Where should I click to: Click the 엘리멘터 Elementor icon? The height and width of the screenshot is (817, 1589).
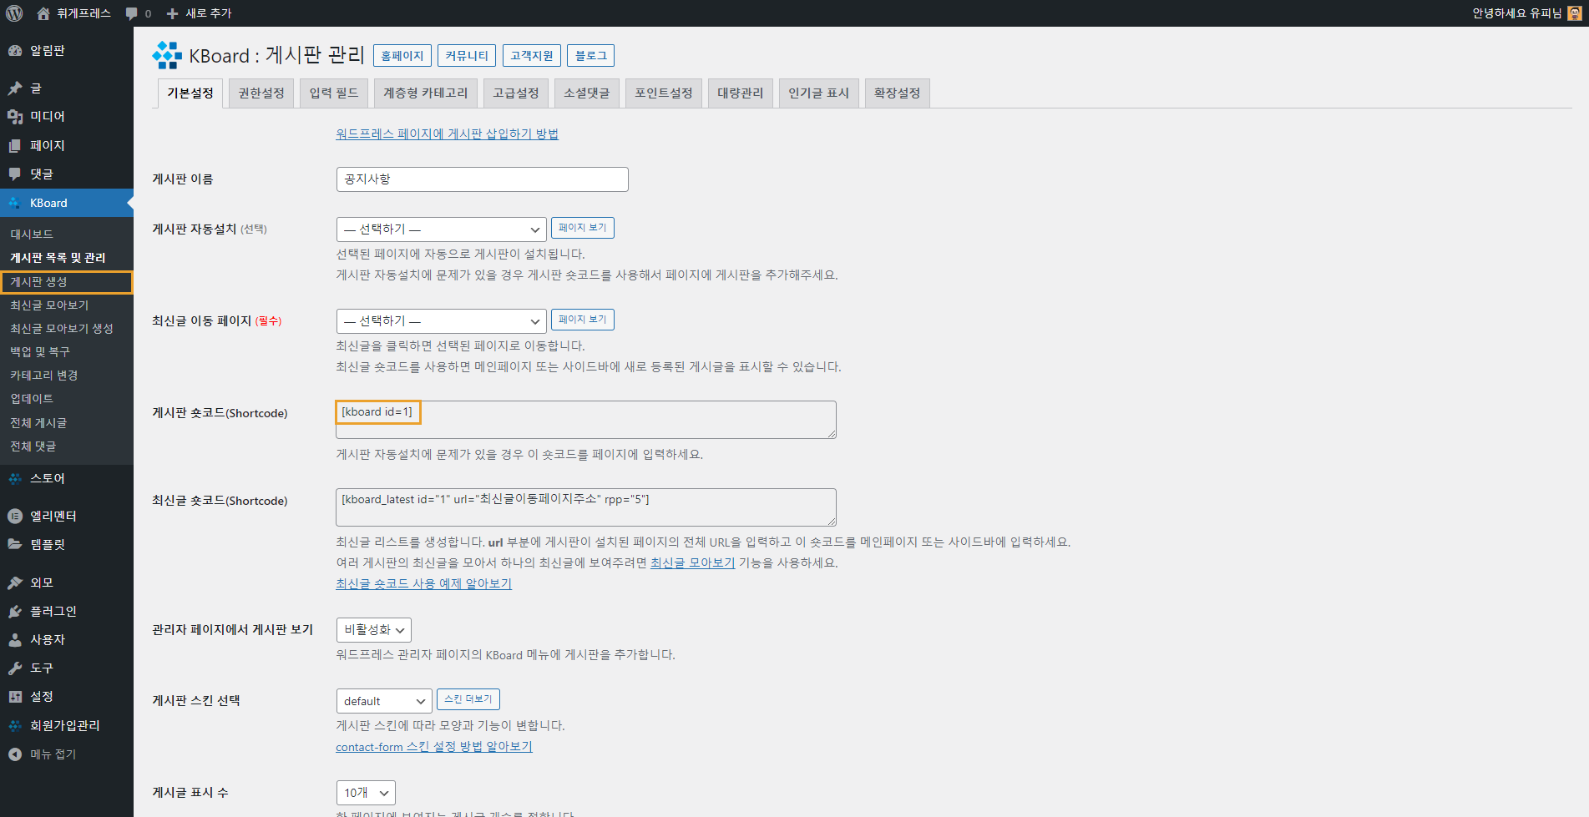pos(15,516)
